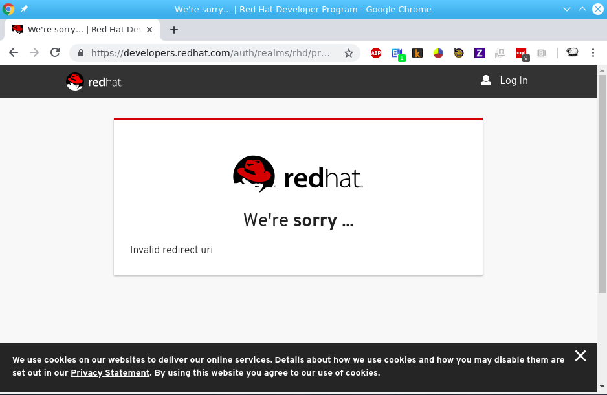
Task: Click the "We're sorry ..." heading
Action: pos(298,220)
